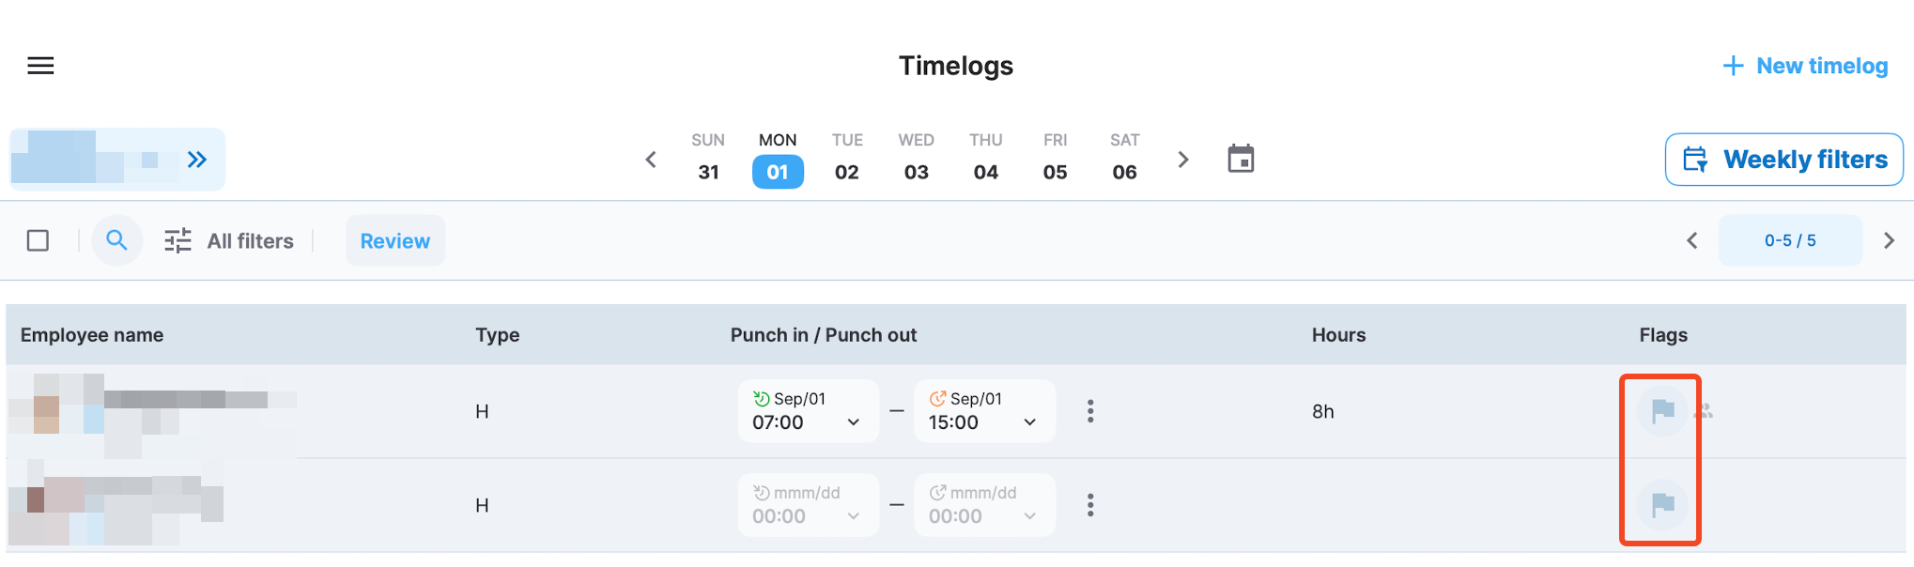
Task: Click the flag icon in the 8h row
Action: (1662, 411)
